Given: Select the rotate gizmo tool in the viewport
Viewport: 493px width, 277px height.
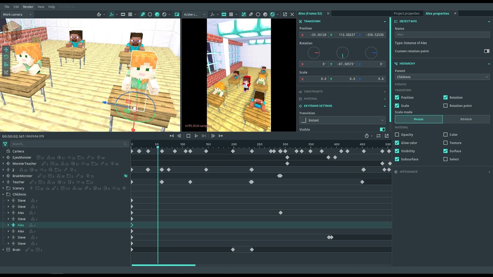Looking at the screenshot, I should tap(6, 57).
